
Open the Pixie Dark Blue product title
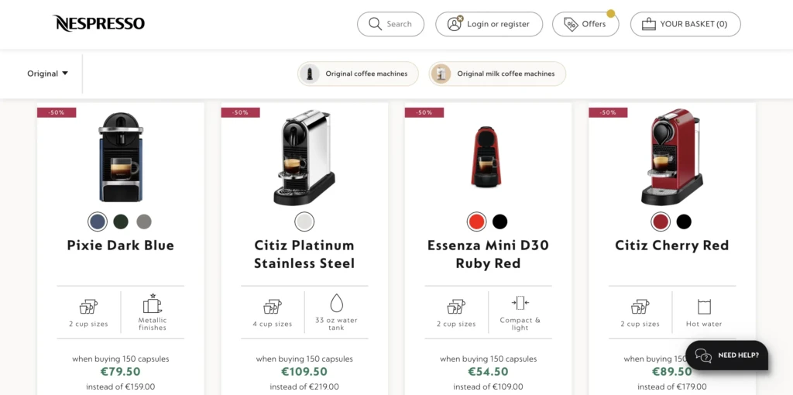click(x=121, y=246)
